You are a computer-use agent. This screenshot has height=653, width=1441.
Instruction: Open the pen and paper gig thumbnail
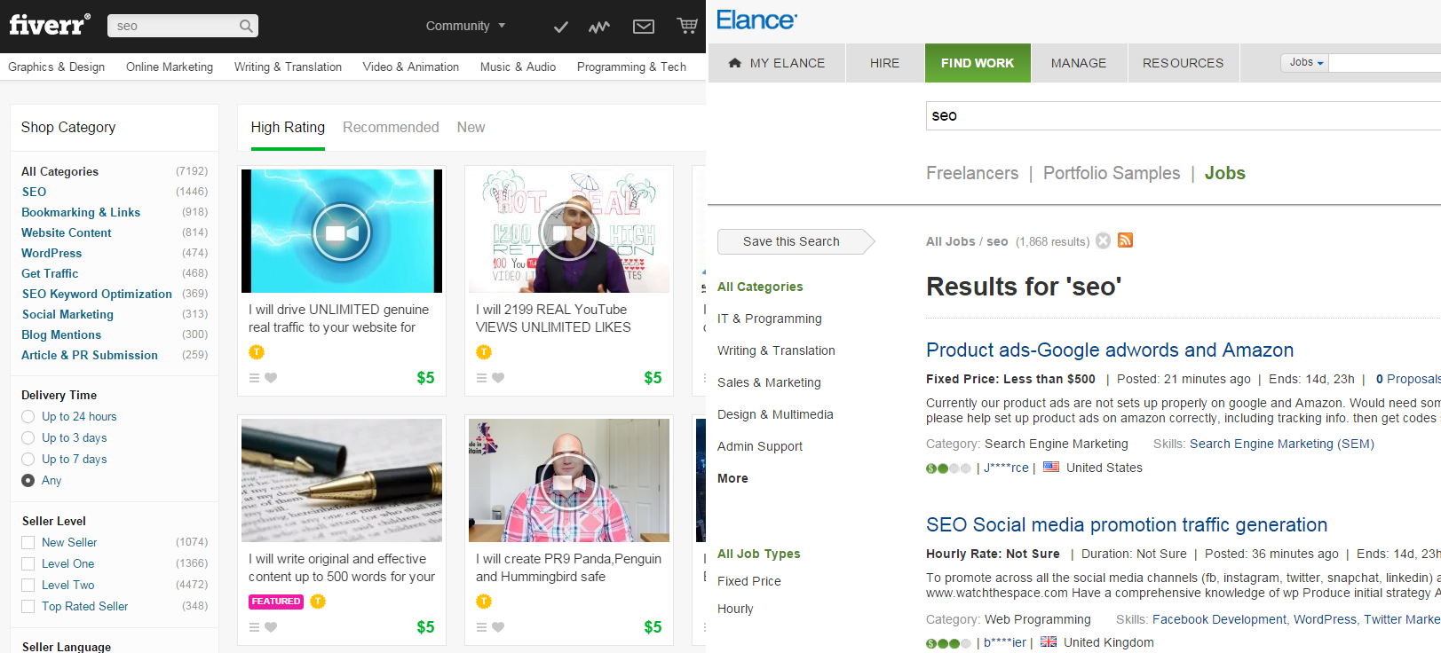point(342,480)
